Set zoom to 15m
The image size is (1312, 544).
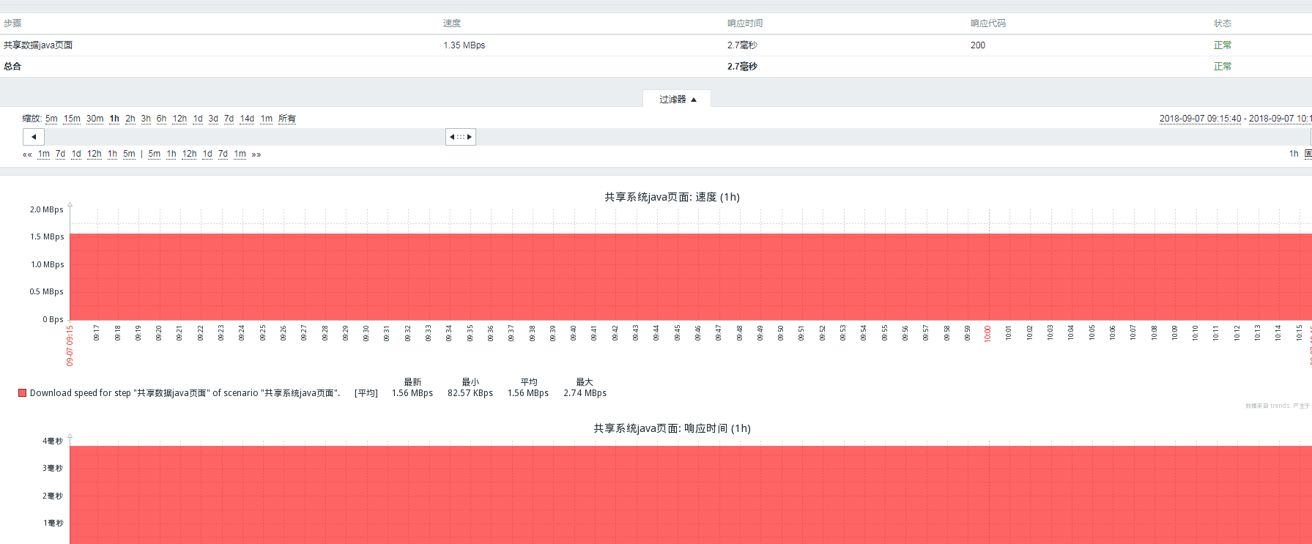pos(72,119)
